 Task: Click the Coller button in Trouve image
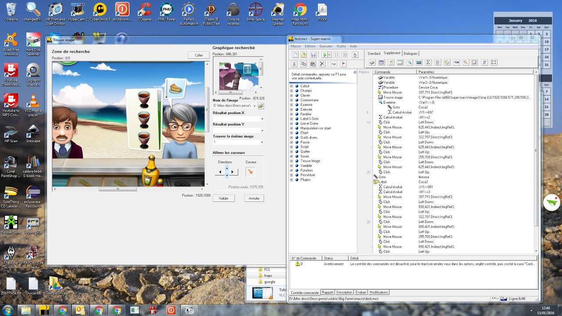(x=199, y=55)
